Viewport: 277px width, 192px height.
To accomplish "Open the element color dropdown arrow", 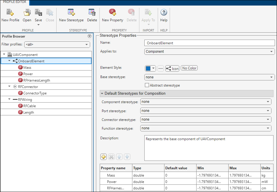I will point(153,68).
